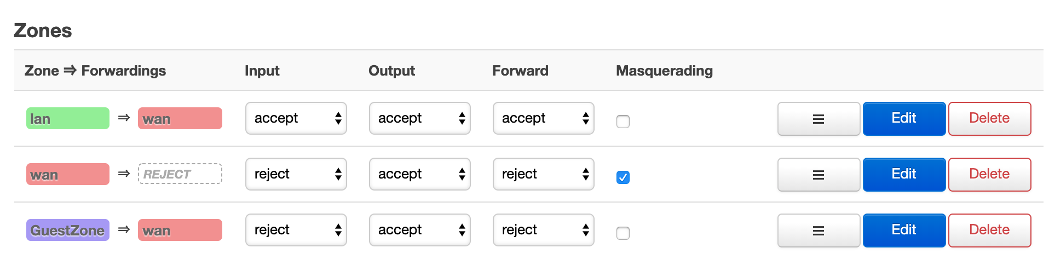Edit the lan zone
The height and width of the screenshot is (265, 1049).
tap(904, 118)
